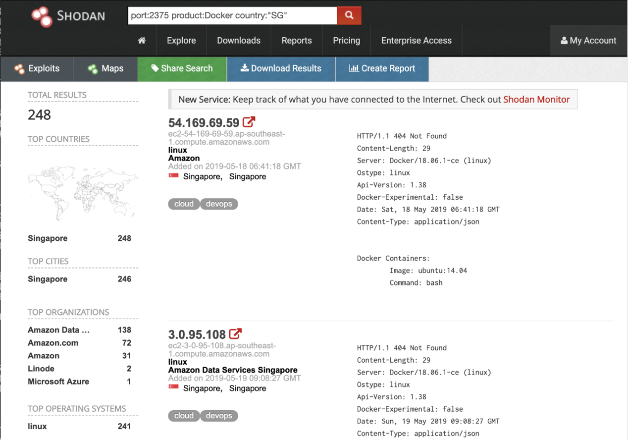Filter by linux operating system
The height and width of the screenshot is (440, 628).
[x=37, y=426]
